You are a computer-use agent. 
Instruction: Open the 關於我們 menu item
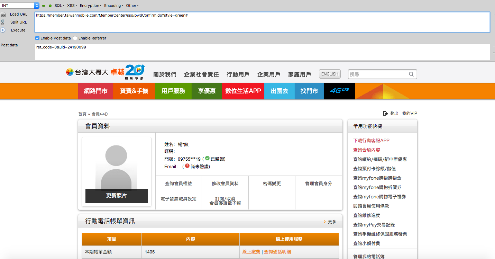[x=165, y=74]
